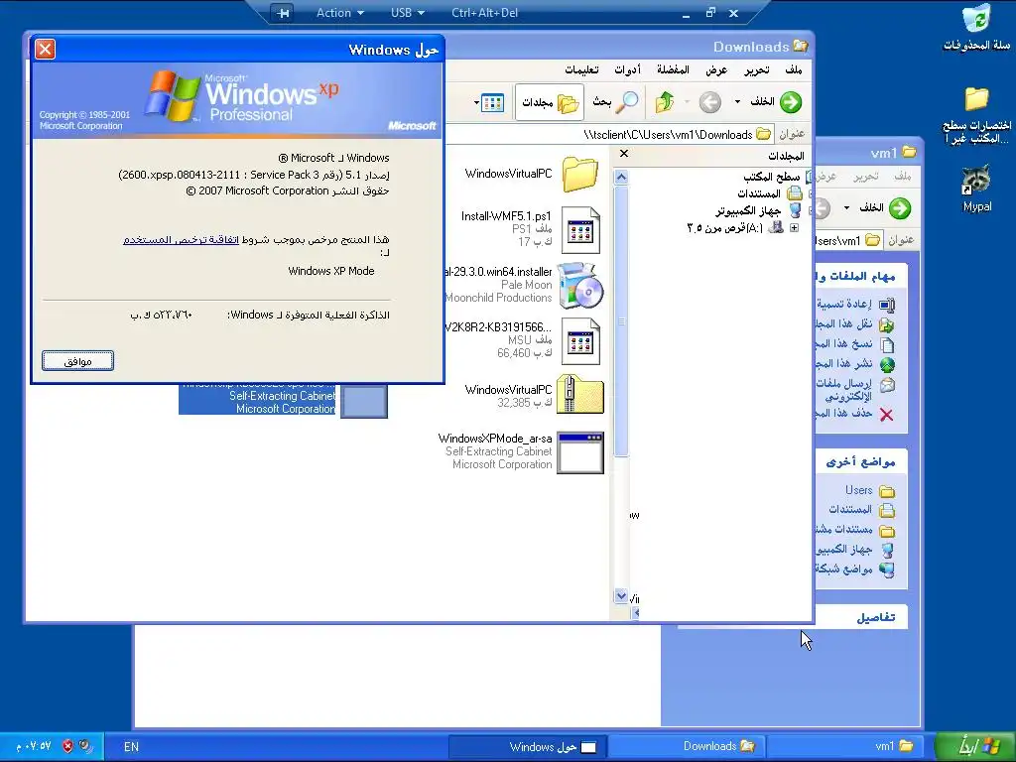Select the WindowsVirtualPC zip archive icon
This screenshot has width=1016, height=762.
[579, 394]
